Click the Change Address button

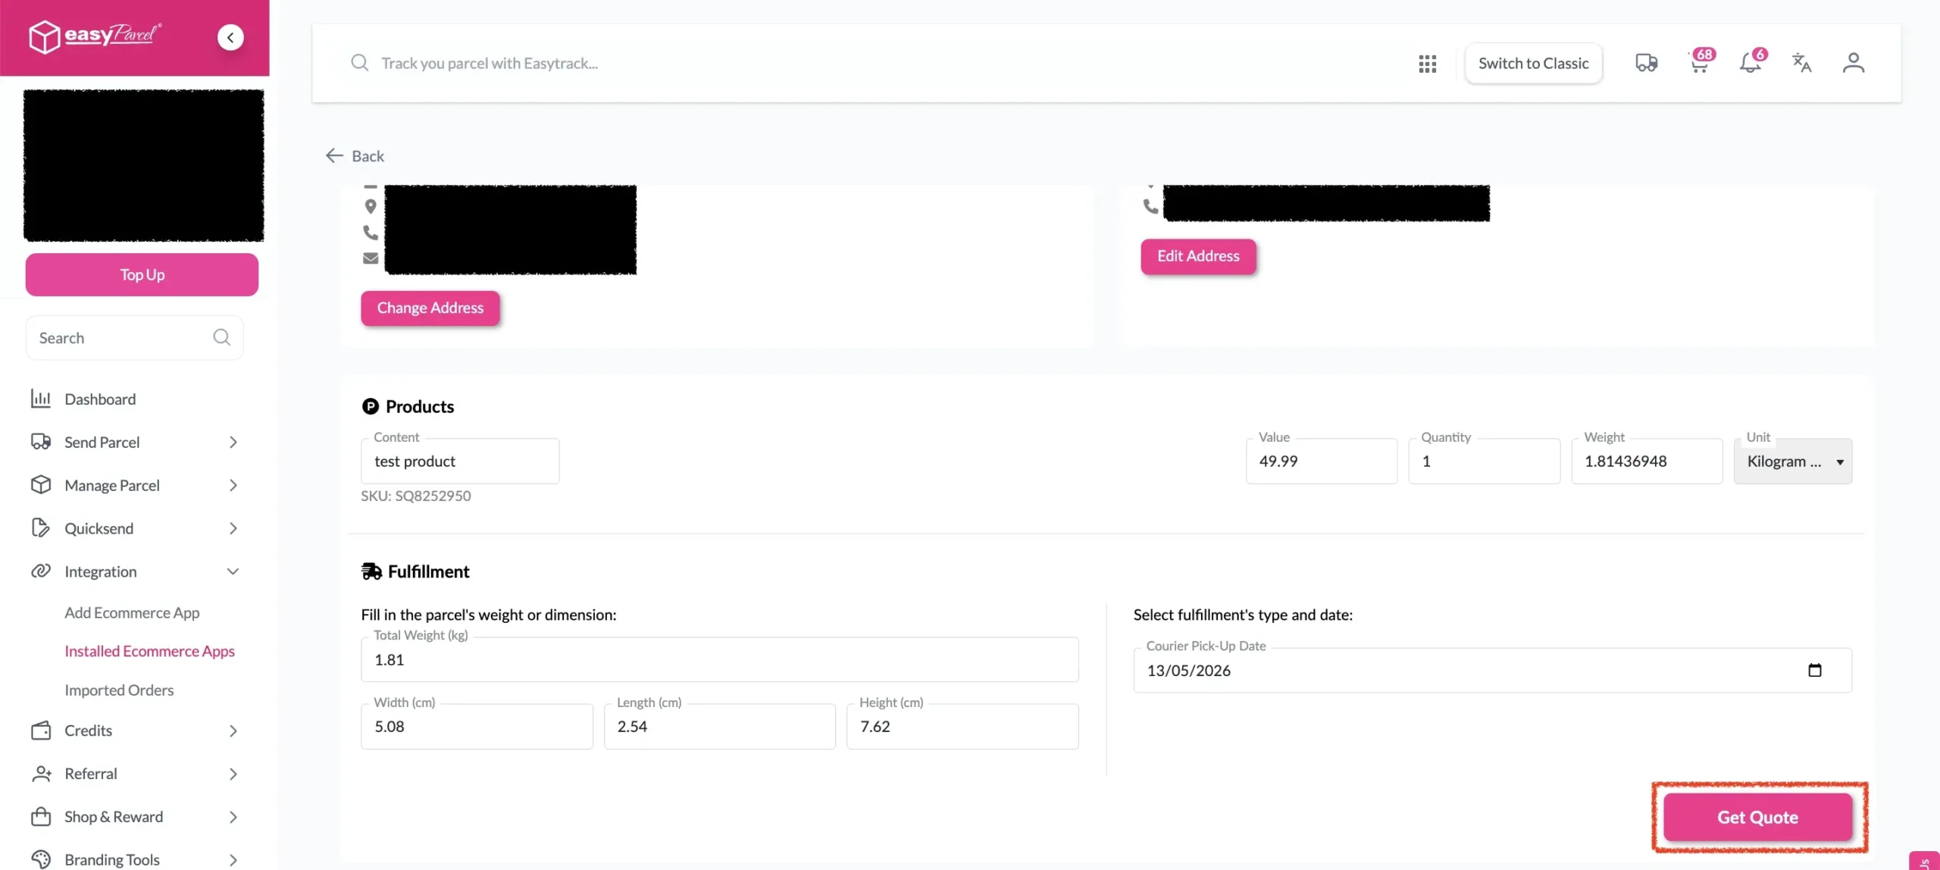click(x=430, y=308)
